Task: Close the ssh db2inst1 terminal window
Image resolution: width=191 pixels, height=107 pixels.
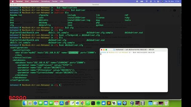Action: [101, 50]
